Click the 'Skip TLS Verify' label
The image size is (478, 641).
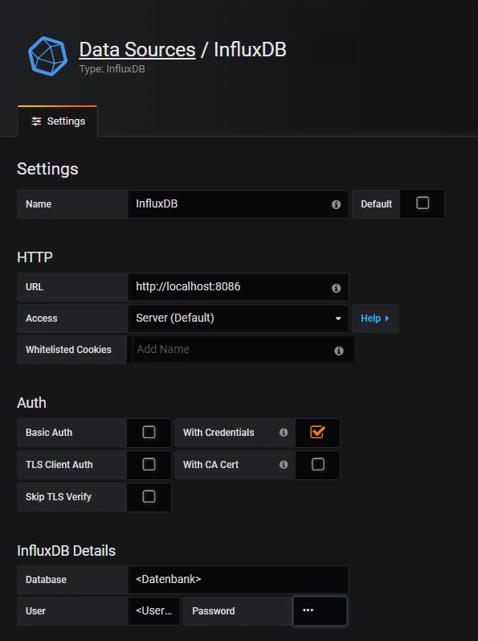click(59, 497)
